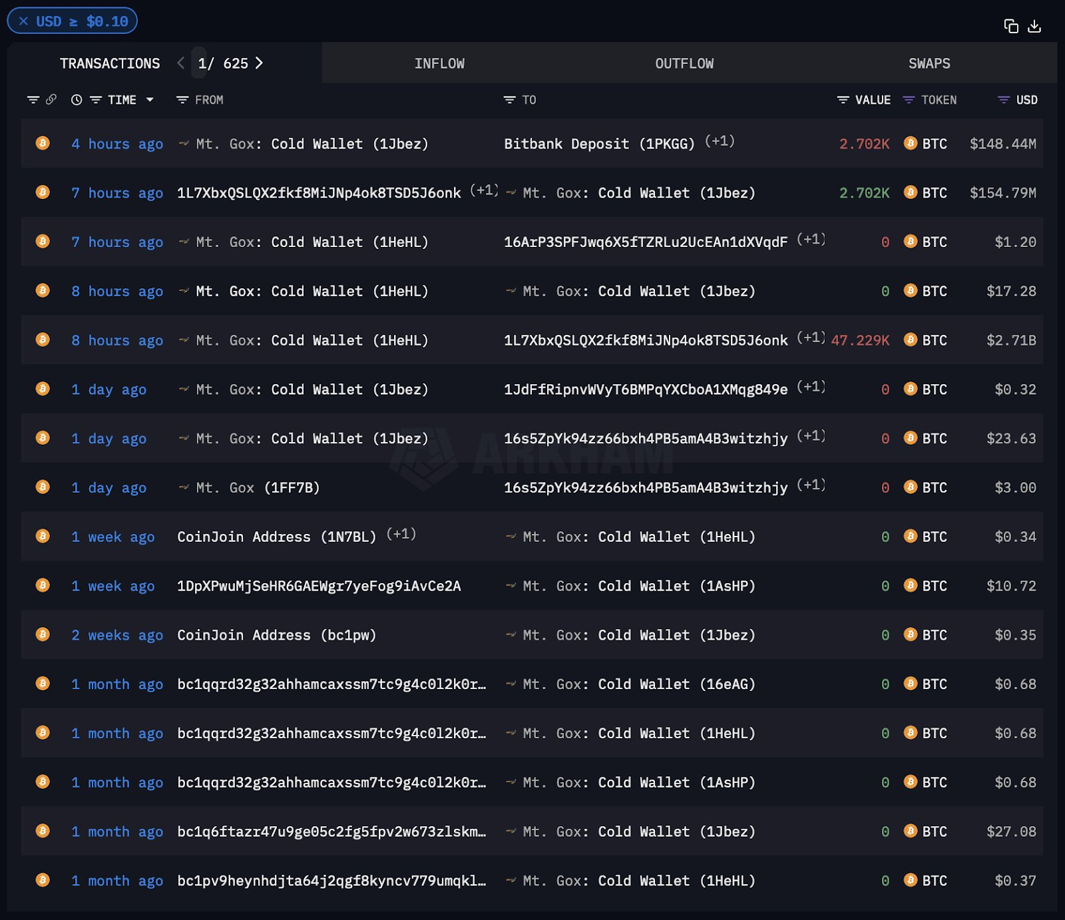
Task: Open Mt. Gox: Cold Wallet (16eAG)
Action: [x=639, y=684]
